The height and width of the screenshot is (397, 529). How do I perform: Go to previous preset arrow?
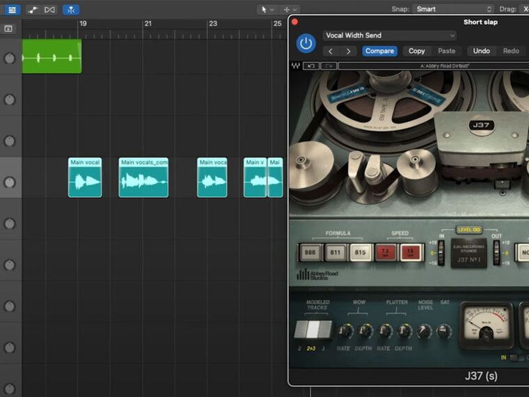click(x=331, y=51)
